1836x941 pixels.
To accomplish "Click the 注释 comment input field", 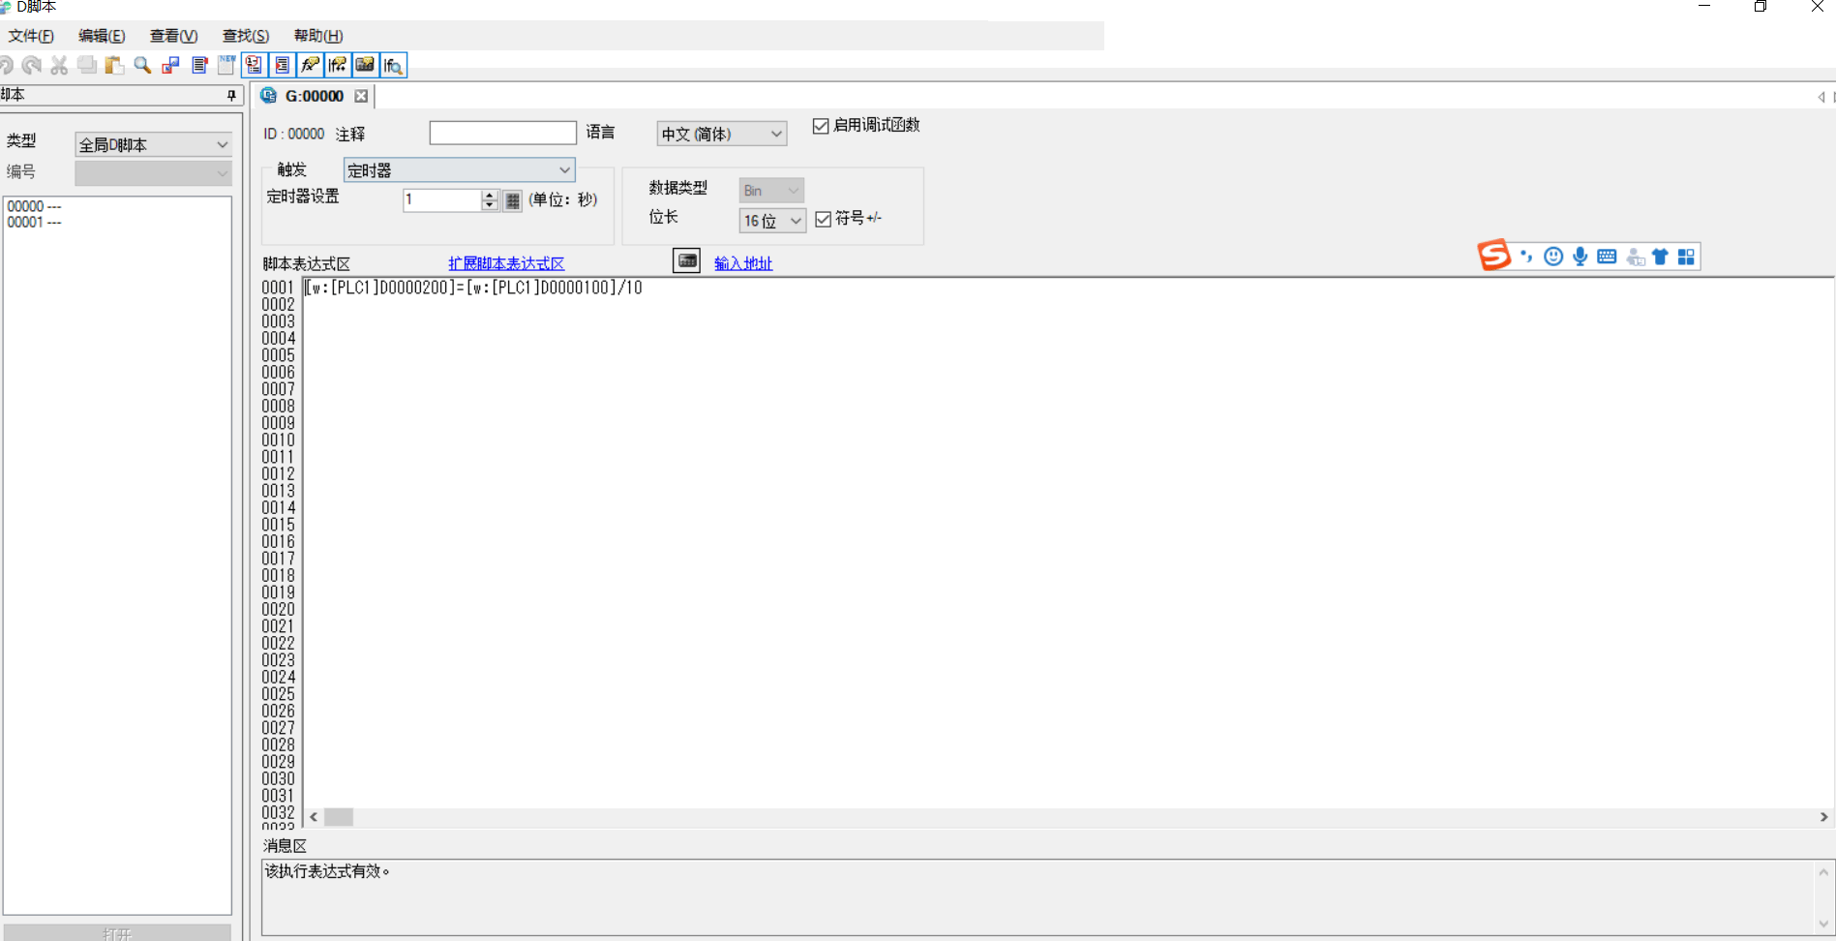I will click(x=502, y=133).
